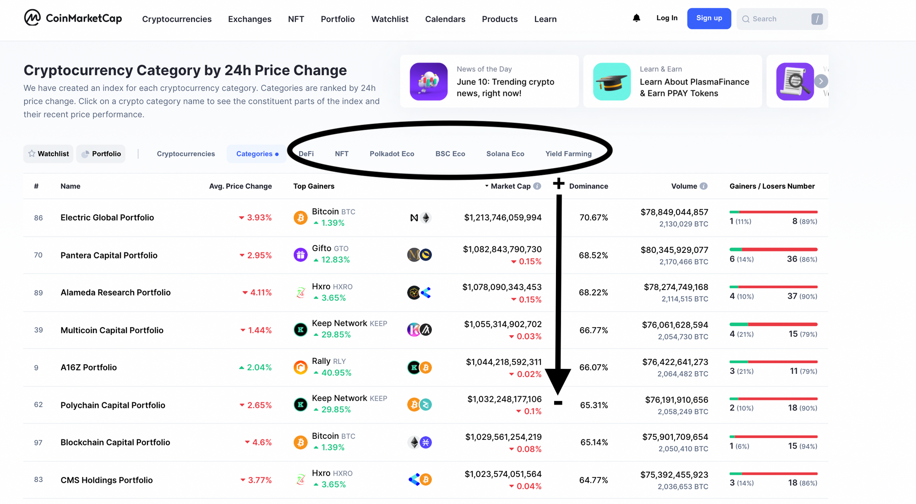Toggle the Watchlist star filter
916x504 pixels.
(49, 154)
